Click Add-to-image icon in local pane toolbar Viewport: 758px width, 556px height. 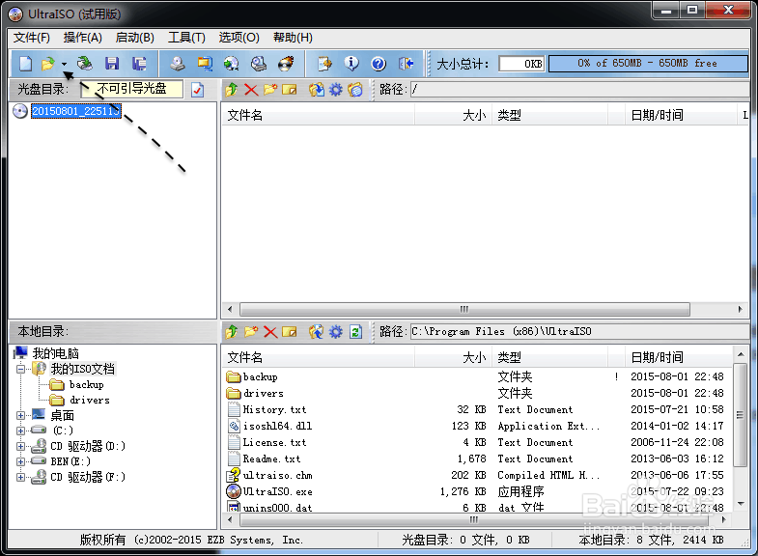click(317, 331)
